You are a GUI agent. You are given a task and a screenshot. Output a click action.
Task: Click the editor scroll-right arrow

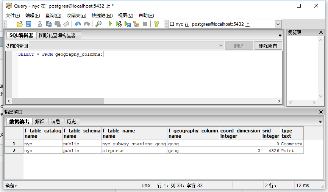279,101
